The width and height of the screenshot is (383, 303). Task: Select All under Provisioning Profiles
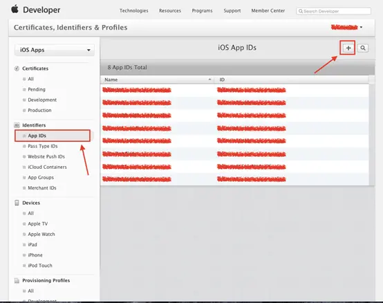pos(31,291)
